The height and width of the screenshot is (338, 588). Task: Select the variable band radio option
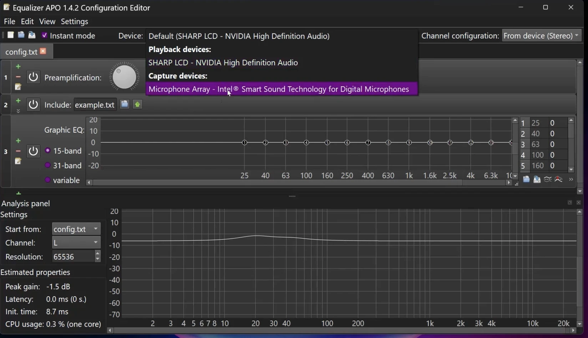47,180
